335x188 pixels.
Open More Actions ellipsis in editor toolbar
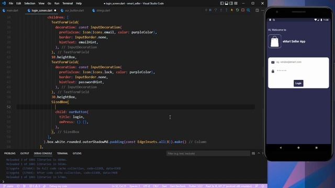(x=263, y=10)
